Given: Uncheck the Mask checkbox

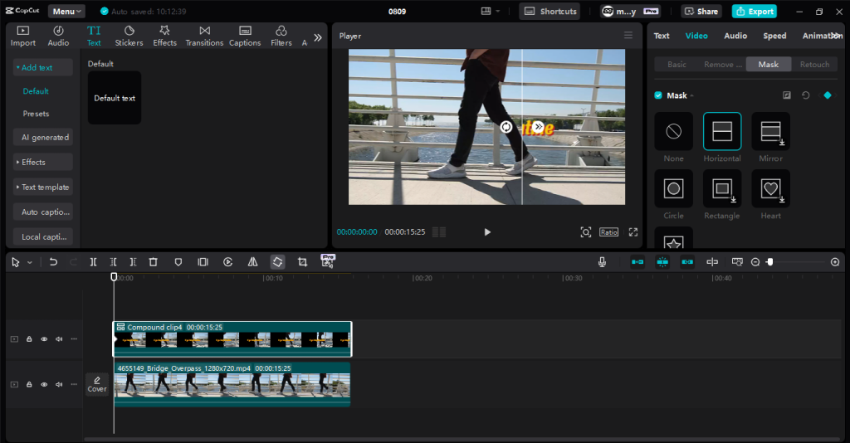Looking at the screenshot, I should point(658,95).
